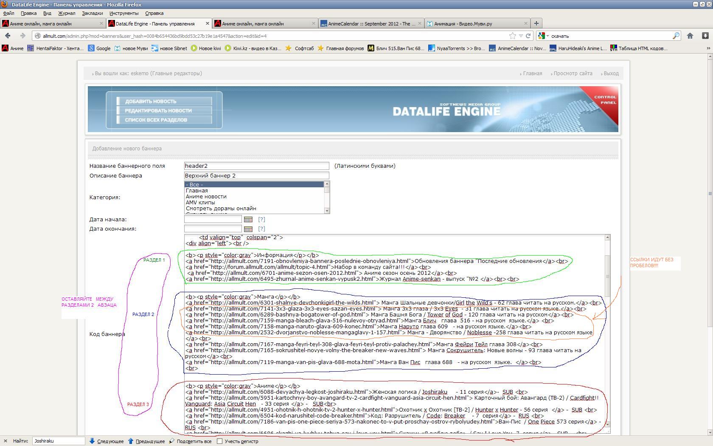713x446 pixels.
Task: Click the banner description field
Action: point(257,176)
